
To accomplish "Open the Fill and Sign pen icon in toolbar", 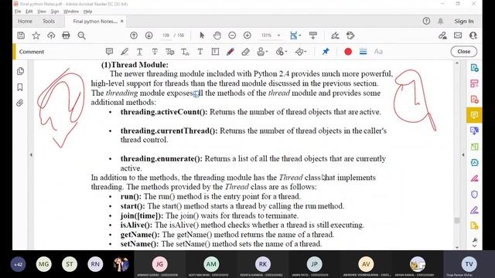I will point(335,36).
